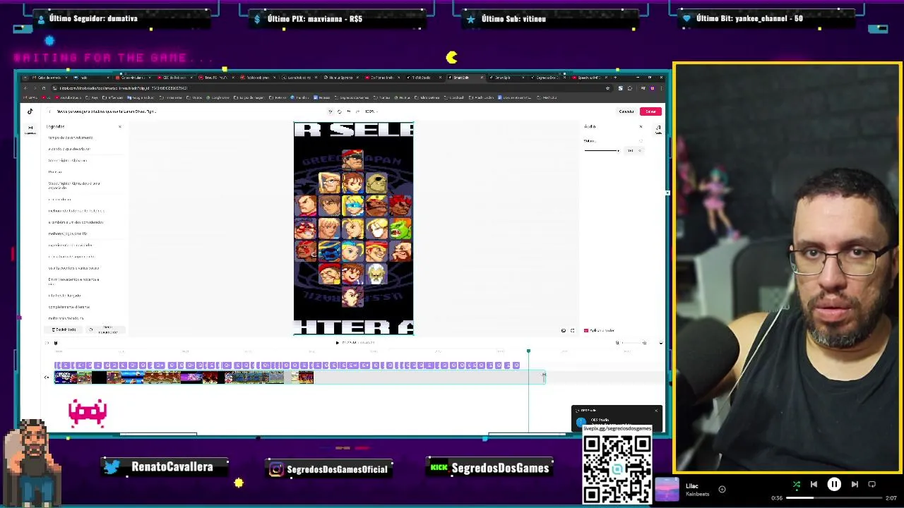Toggle repeat in the music player

tap(872, 485)
